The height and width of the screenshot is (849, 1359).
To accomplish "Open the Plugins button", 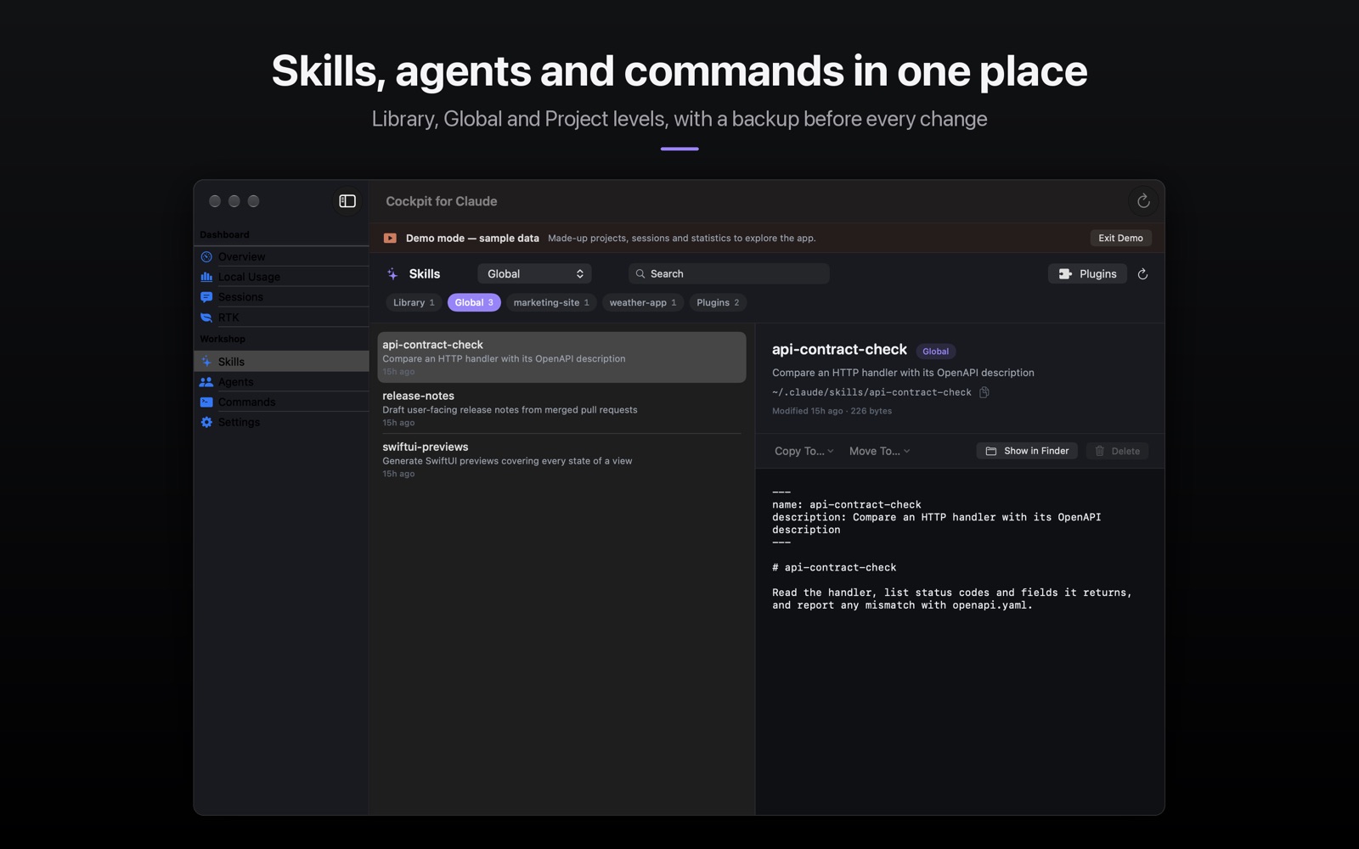I will click(1087, 274).
